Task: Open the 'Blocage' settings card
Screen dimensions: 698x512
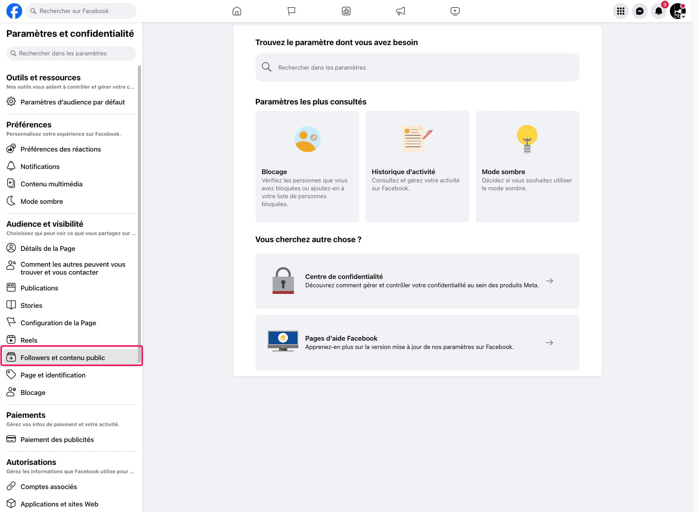Action: coord(307,166)
